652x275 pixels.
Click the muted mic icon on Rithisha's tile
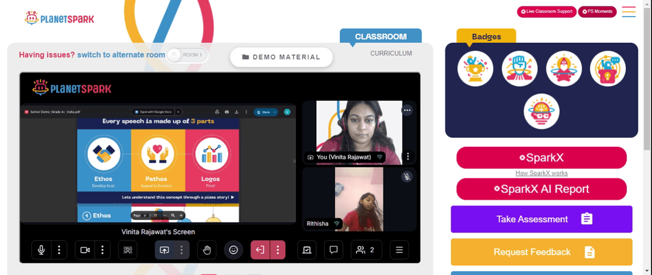407,177
